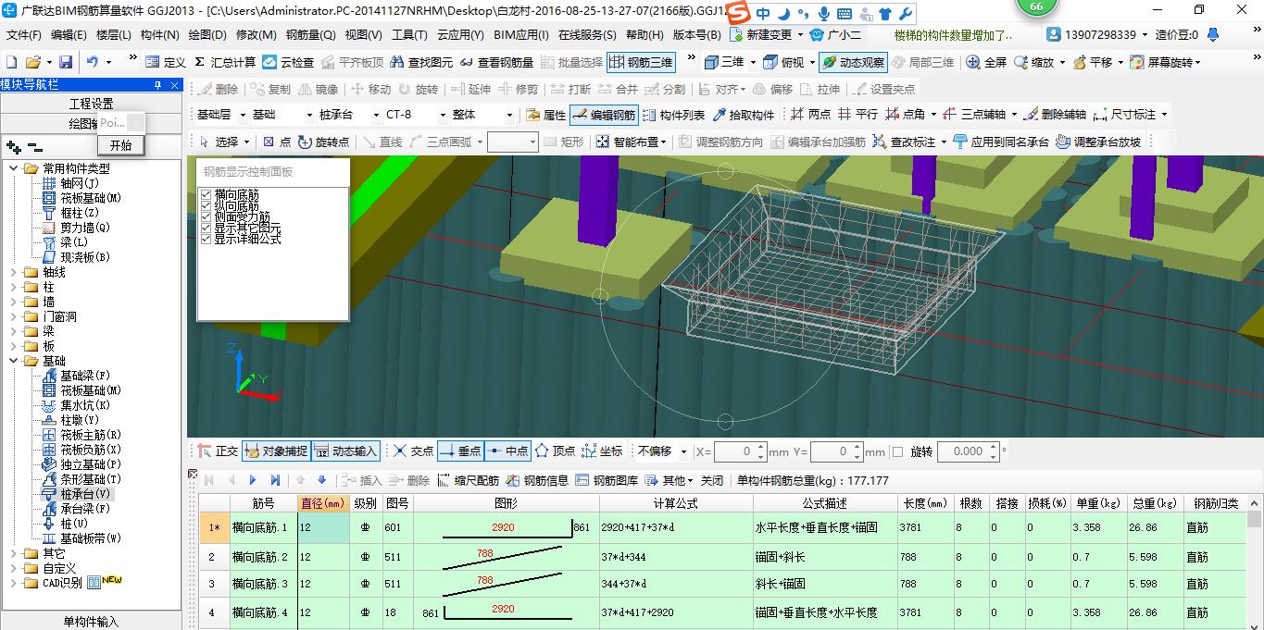
Task: Switch to 全屏 full screen
Action: (986, 62)
